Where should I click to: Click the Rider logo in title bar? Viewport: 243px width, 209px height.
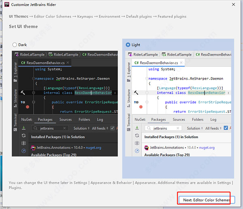[6, 4]
